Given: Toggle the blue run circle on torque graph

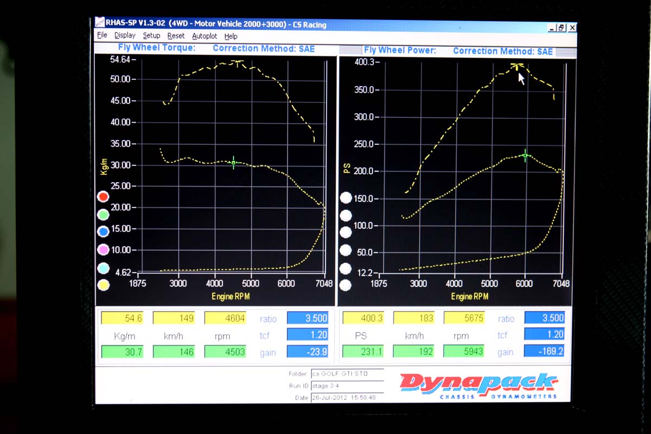Looking at the screenshot, I should tap(103, 232).
